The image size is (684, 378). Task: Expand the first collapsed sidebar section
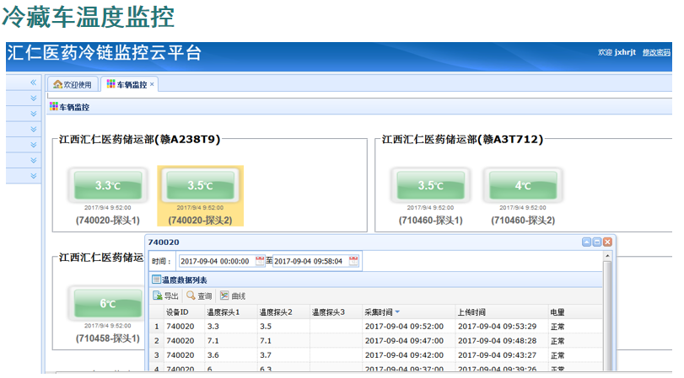pyautogui.click(x=34, y=98)
